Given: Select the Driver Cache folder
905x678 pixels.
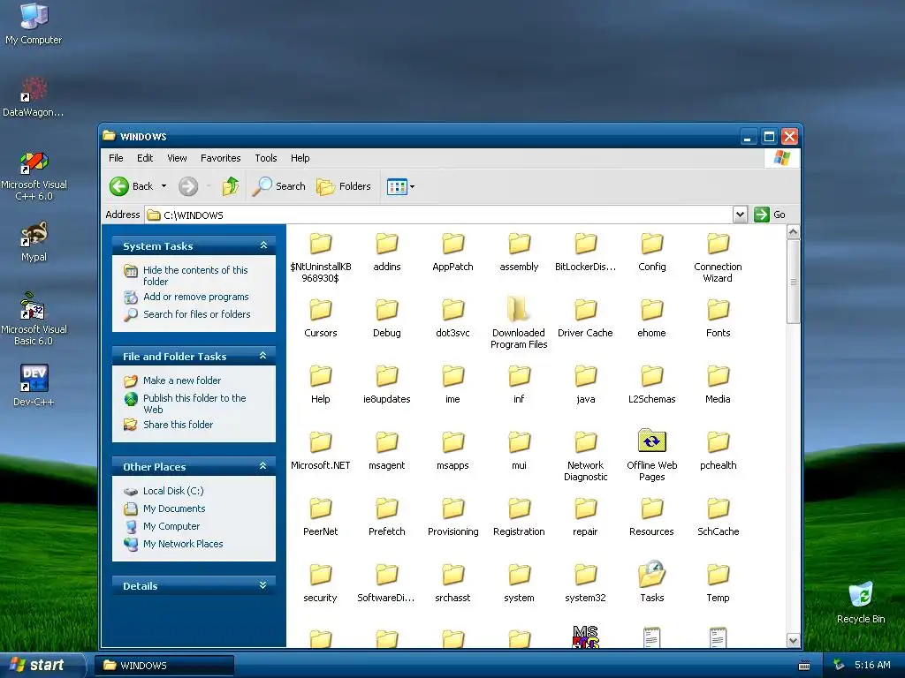Looking at the screenshot, I should click(x=585, y=318).
